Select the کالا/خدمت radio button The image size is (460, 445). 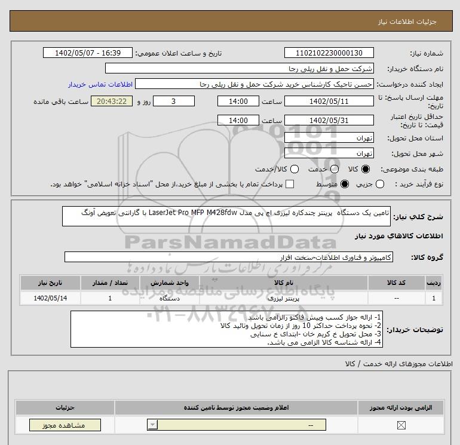295,169
